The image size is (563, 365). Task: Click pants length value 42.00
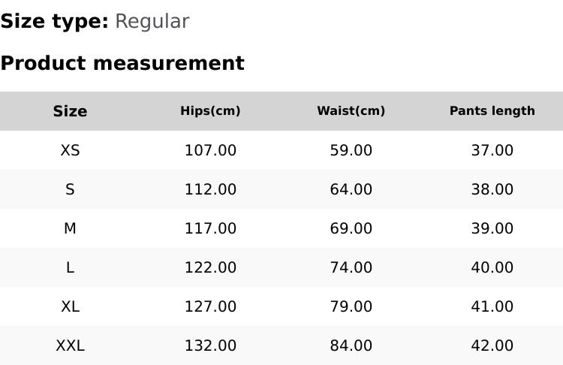492,345
